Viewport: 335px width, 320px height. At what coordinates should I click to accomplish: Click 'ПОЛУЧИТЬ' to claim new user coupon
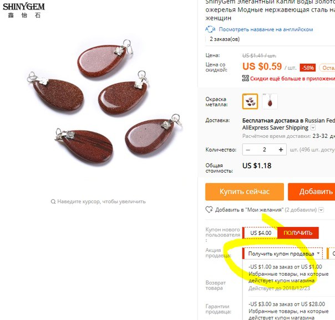click(298, 233)
